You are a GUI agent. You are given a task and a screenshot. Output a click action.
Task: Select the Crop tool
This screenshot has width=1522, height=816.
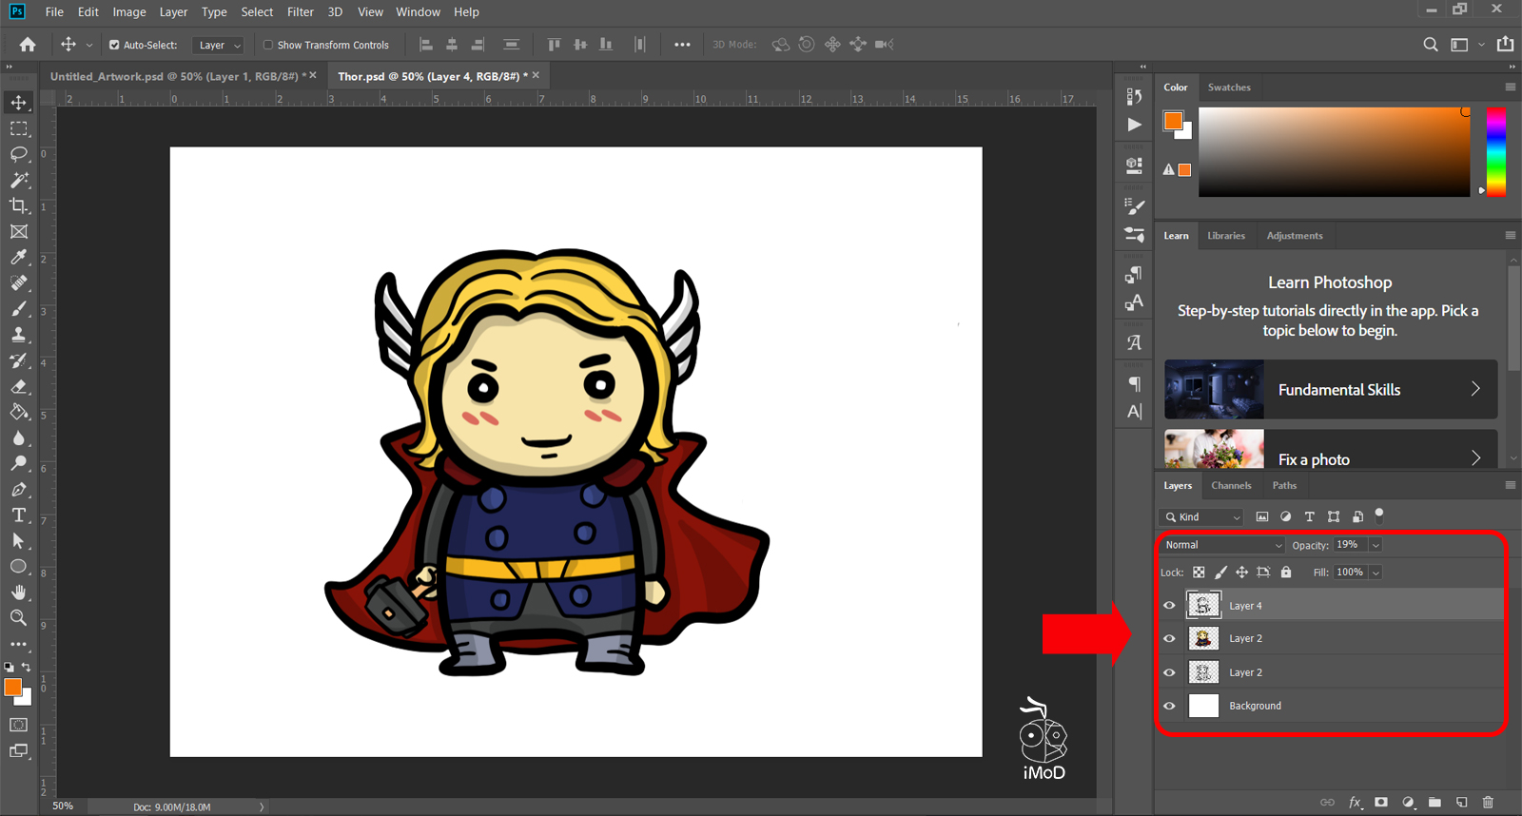coord(18,205)
